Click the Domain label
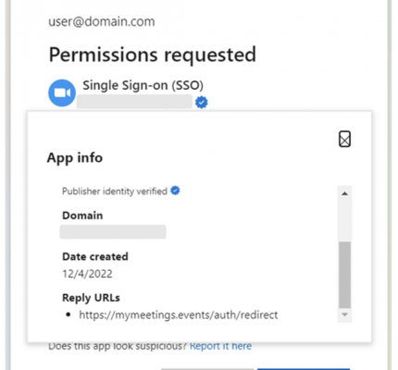This screenshot has height=370, width=398. (82, 216)
